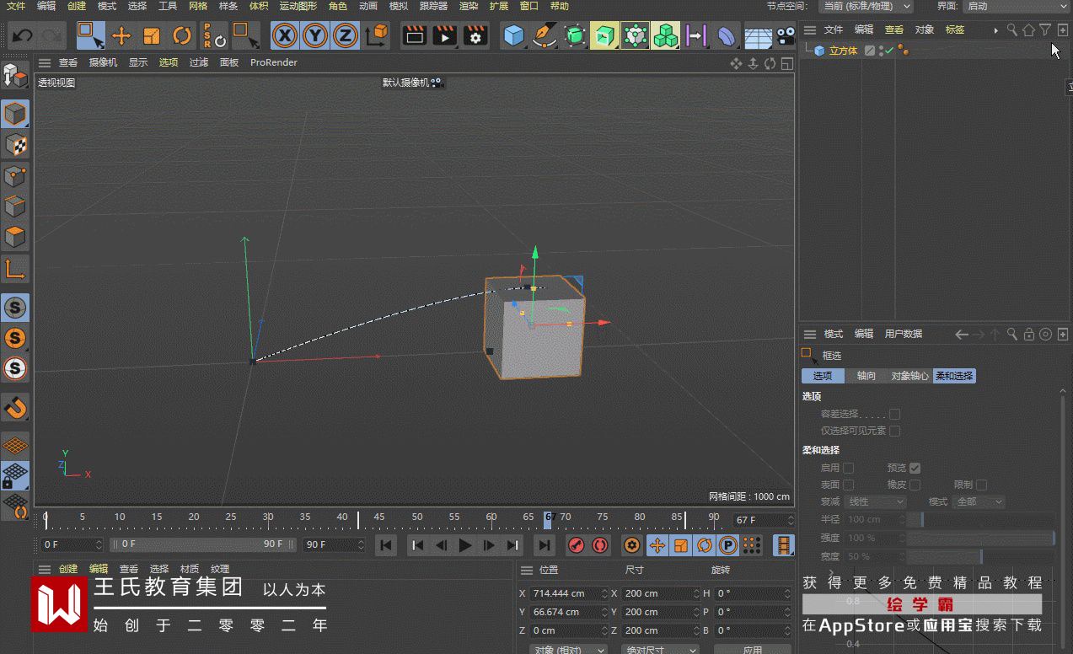Select the Move tool
This screenshot has width=1073, height=654.
click(x=121, y=35)
